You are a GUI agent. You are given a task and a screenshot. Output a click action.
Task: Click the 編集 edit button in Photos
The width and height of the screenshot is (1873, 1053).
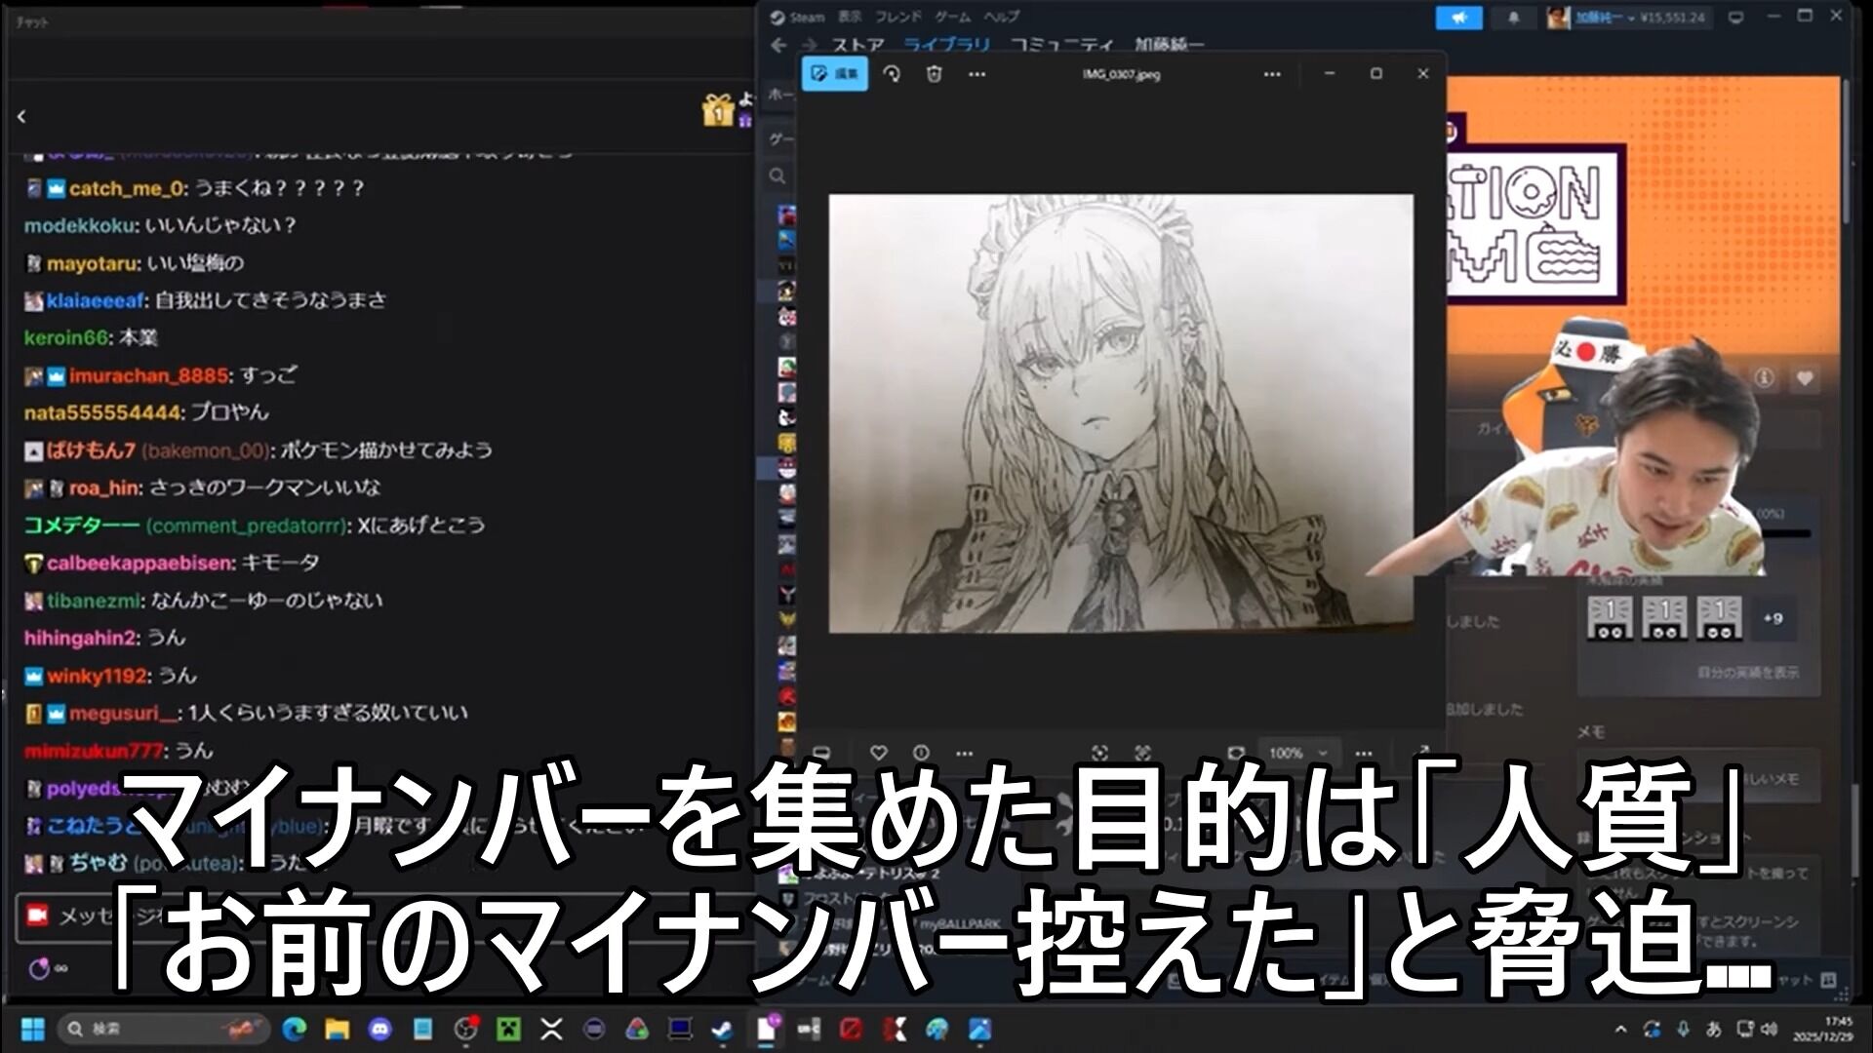[834, 74]
